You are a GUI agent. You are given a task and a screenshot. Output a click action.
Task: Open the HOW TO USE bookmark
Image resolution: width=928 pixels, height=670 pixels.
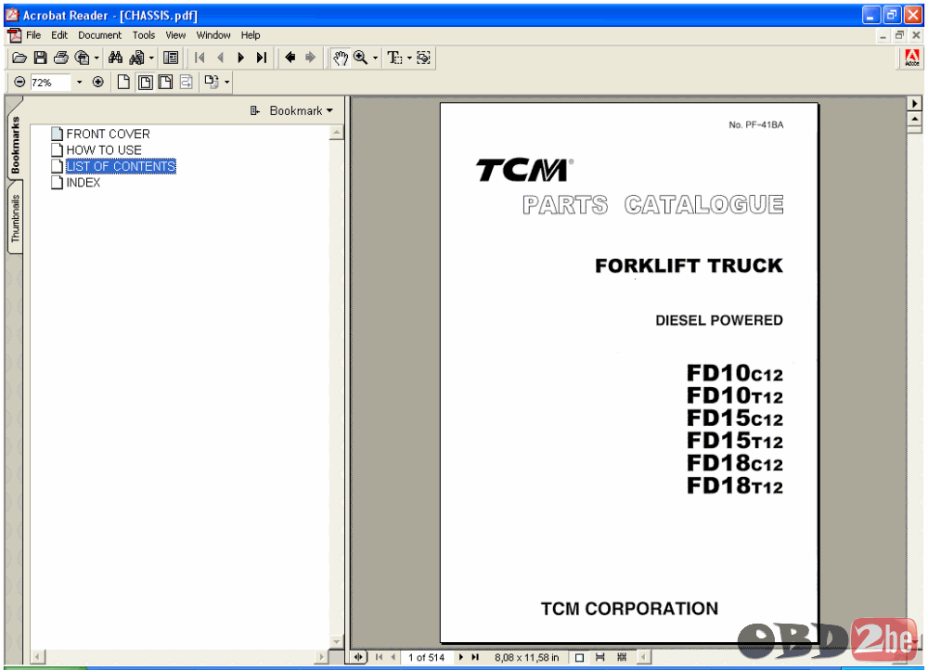[104, 150]
